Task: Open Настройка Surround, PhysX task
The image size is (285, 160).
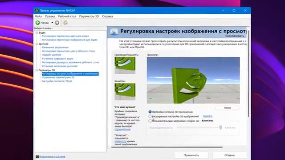Action: tap(57, 81)
